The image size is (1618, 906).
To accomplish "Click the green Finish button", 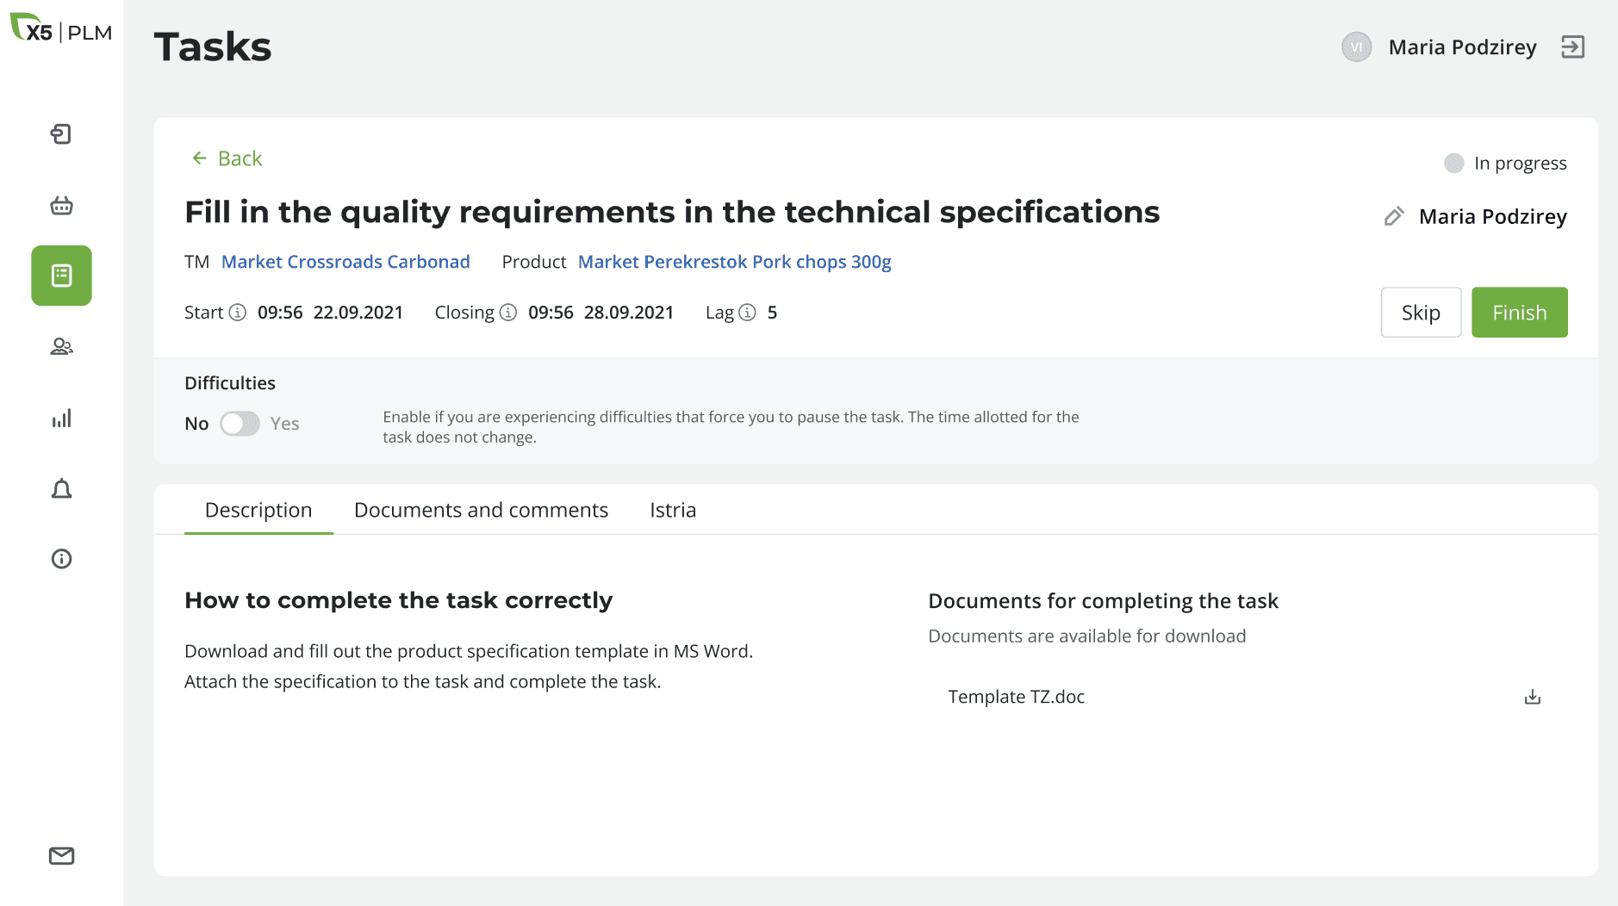I will point(1519,313).
